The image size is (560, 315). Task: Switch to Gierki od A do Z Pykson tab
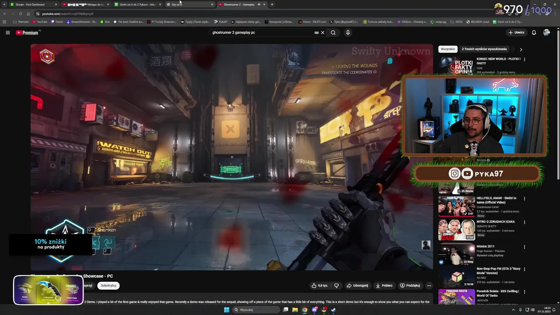point(137,4)
